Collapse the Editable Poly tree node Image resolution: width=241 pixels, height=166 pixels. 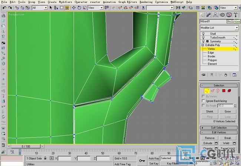(x=203, y=45)
